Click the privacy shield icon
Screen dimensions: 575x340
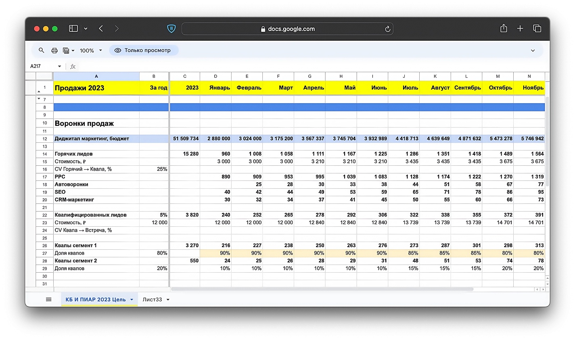pyautogui.click(x=171, y=29)
